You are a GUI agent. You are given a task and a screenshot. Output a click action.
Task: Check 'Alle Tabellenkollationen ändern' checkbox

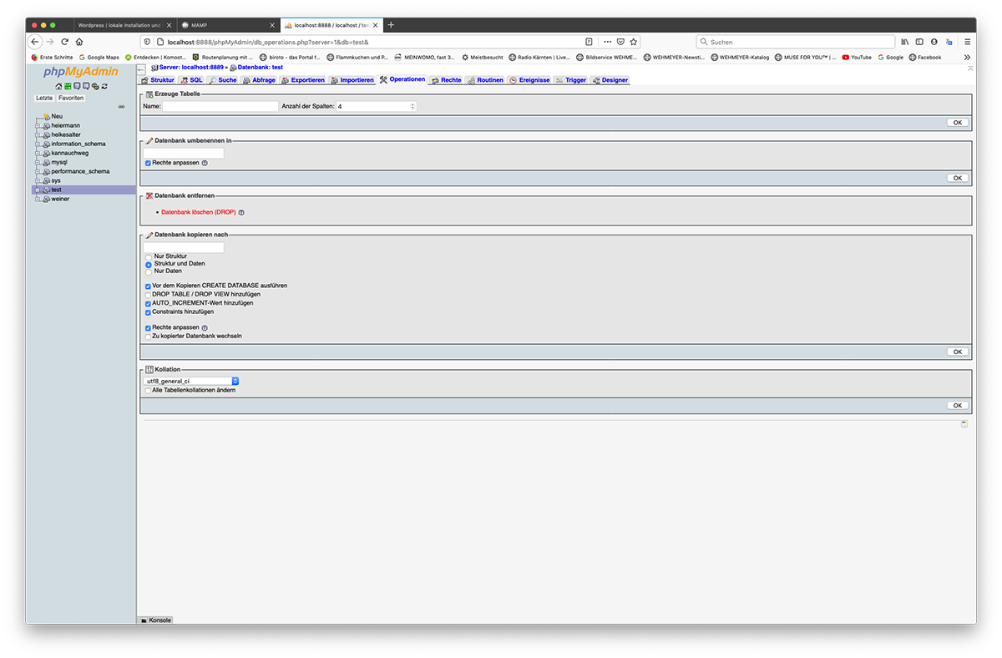point(149,390)
